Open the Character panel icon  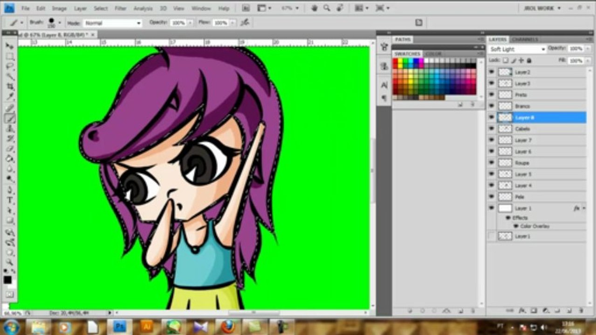(x=384, y=85)
